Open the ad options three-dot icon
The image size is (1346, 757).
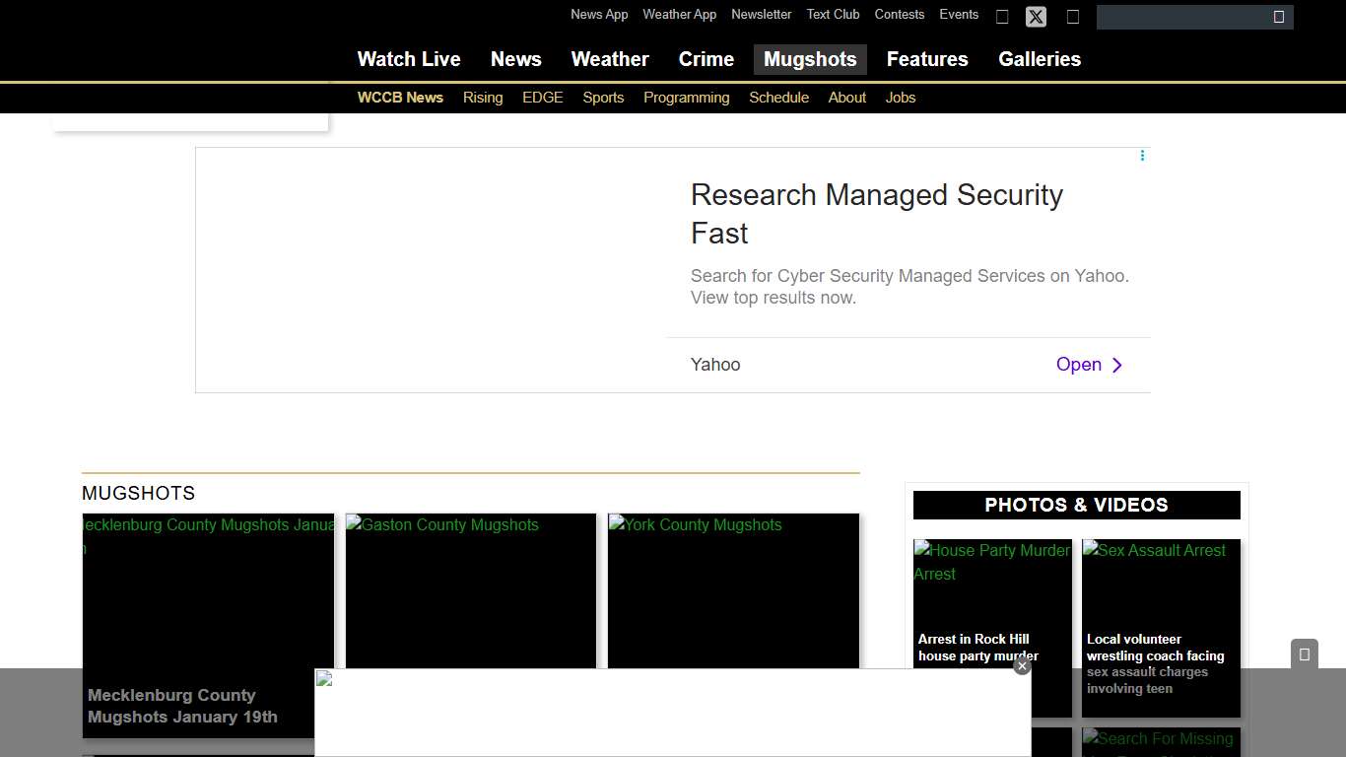[x=1142, y=156]
